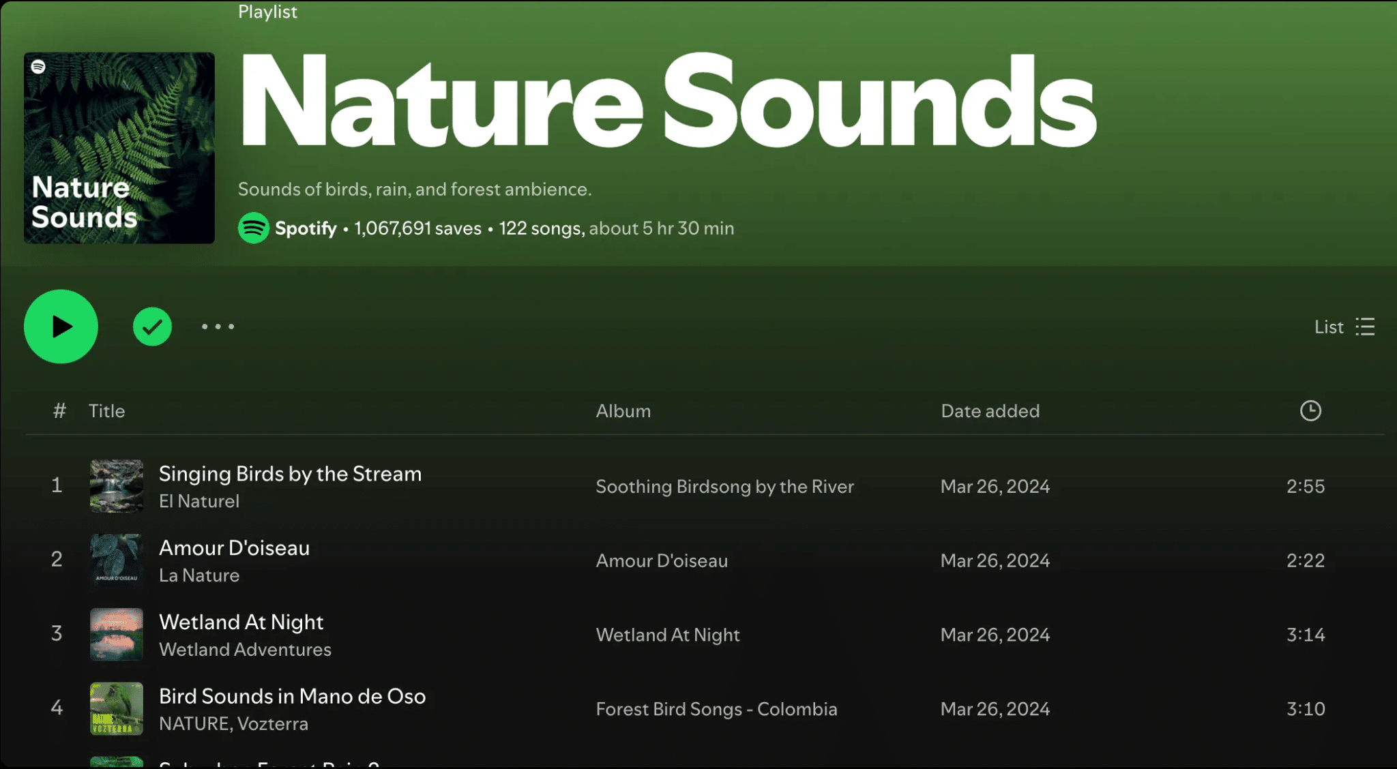
Task: Click the hash column header icon
Action: pyautogui.click(x=59, y=410)
